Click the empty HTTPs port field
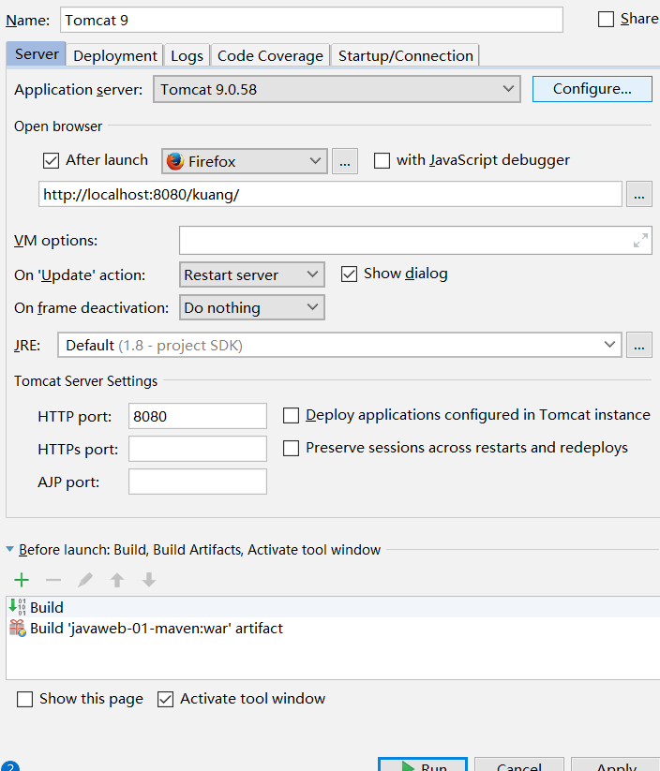The height and width of the screenshot is (771, 660). [x=198, y=449]
